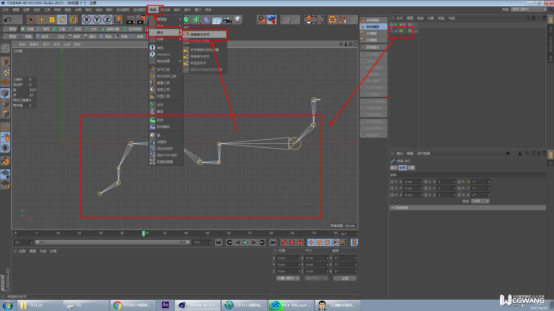Expand the 冻结变换 section
This screenshot has height=311, width=554.
tap(401, 208)
